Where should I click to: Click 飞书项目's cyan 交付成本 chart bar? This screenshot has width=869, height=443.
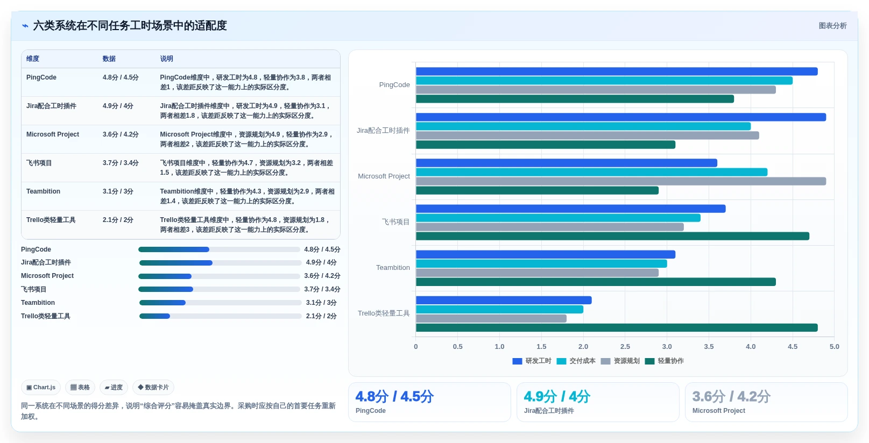tap(558, 218)
